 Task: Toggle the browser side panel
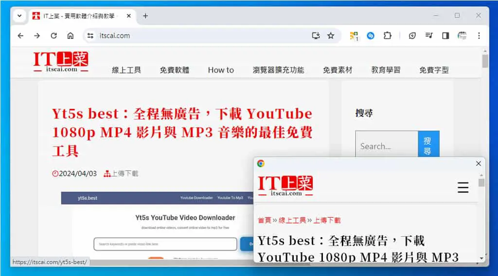point(445,35)
